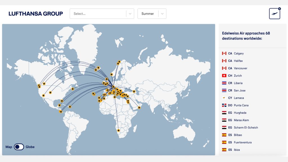288x162 pixels.
Task: Toggle the Map/Globe switch
Action: 19,147
